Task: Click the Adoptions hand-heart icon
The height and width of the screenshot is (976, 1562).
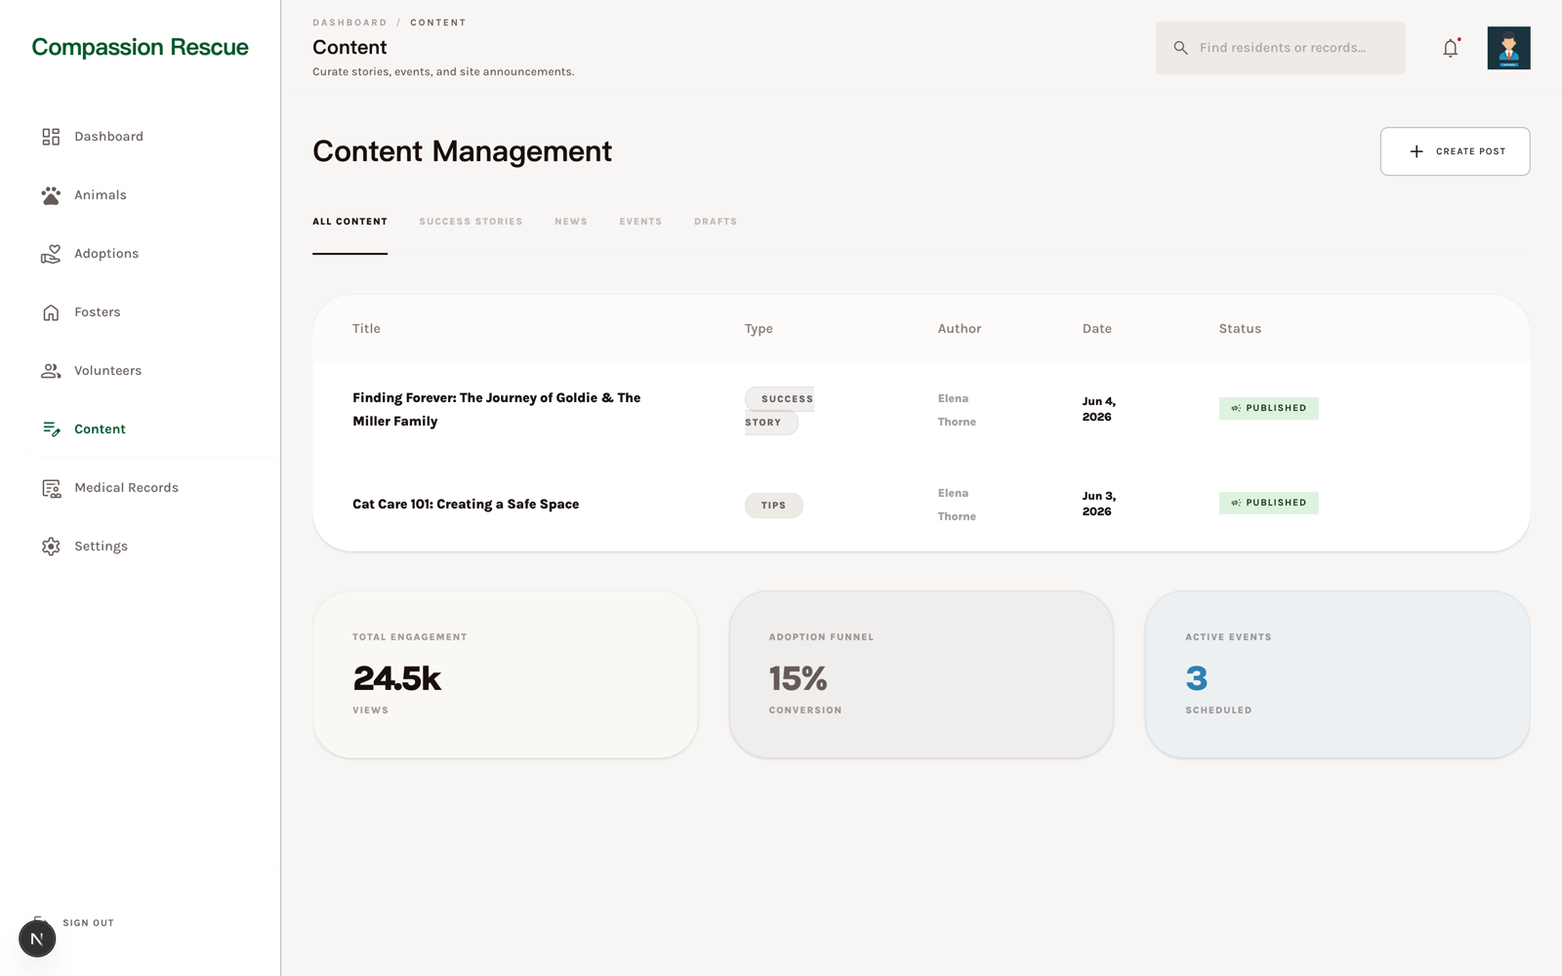Action: 51,254
